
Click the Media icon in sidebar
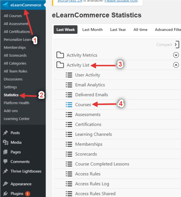click(6, 142)
